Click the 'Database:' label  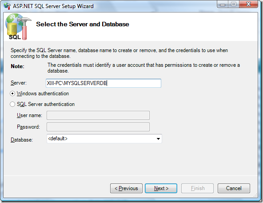tap(22, 140)
